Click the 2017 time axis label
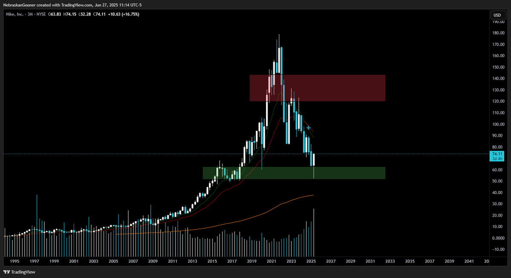The width and height of the screenshot is (511, 278). (232, 261)
